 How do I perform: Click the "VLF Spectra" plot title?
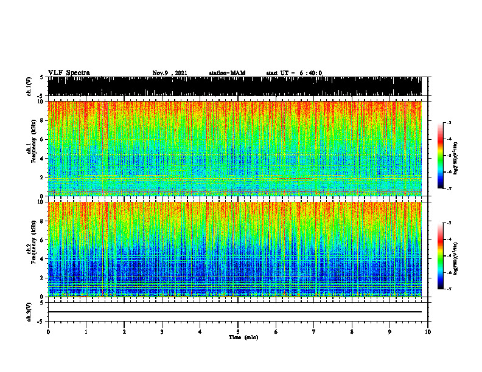click(69, 73)
